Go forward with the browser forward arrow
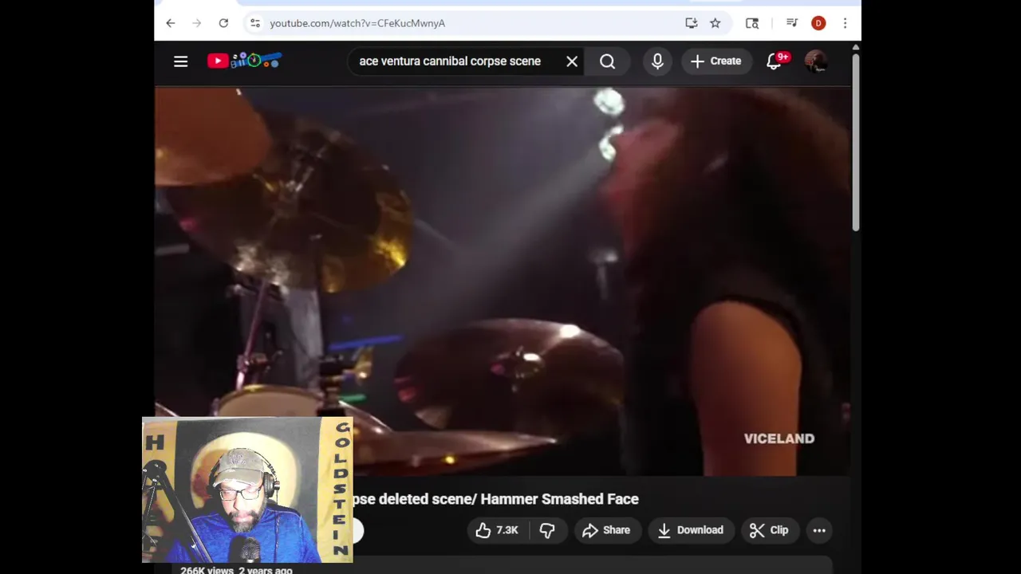1021x574 pixels. coord(197,23)
